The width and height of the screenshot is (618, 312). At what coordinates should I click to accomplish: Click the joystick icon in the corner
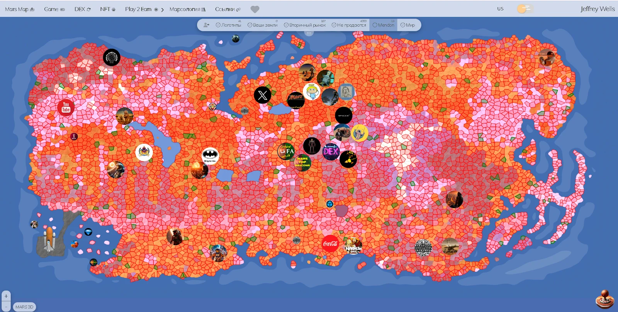(604, 299)
